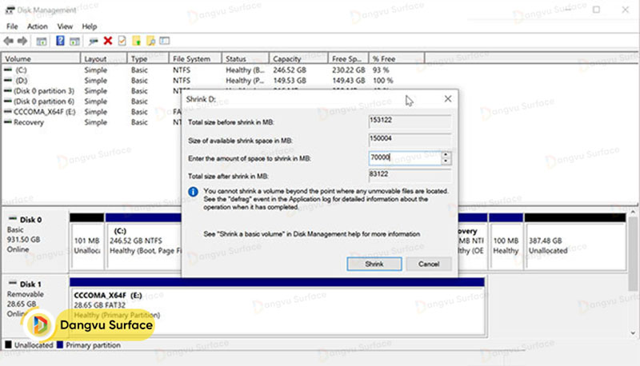
Task: Sort by Free Space column header
Action: 349,58
